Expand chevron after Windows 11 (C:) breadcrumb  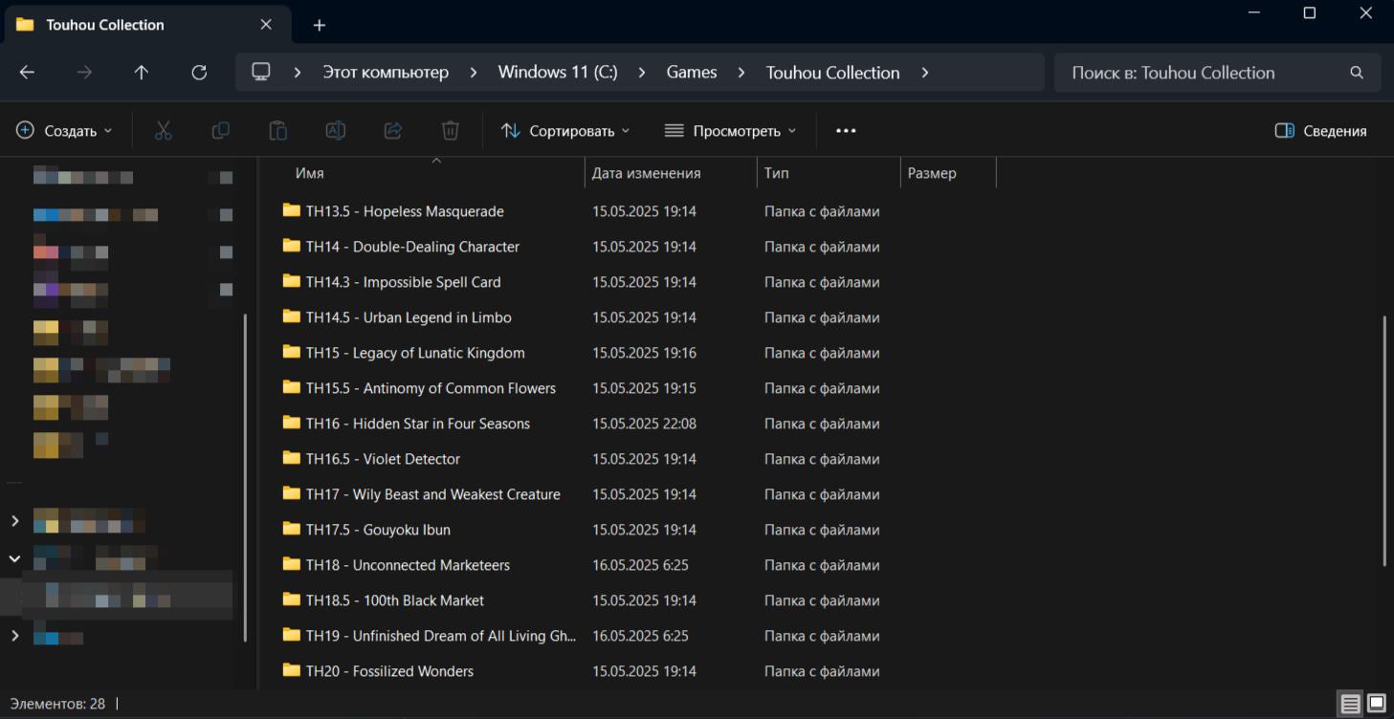(x=641, y=73)
